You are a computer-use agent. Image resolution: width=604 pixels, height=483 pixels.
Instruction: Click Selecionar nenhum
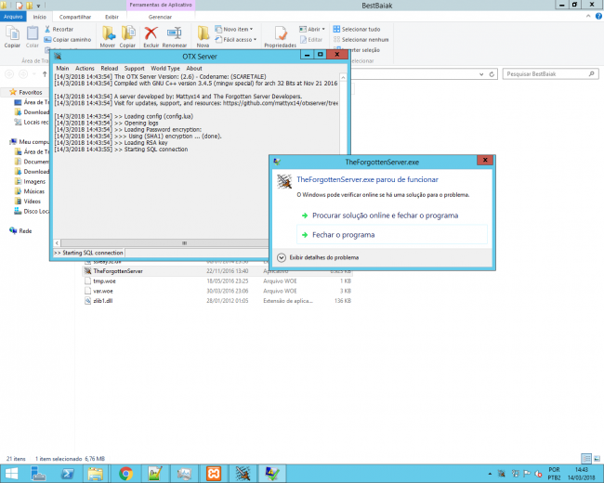[361, 40]
